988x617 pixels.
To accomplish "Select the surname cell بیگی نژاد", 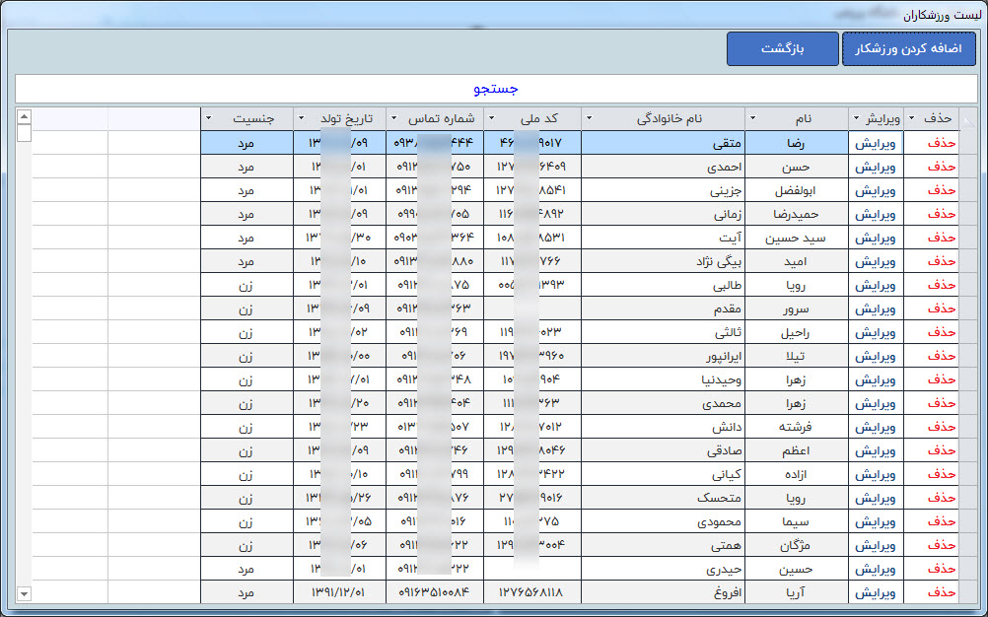I will 663,261.
